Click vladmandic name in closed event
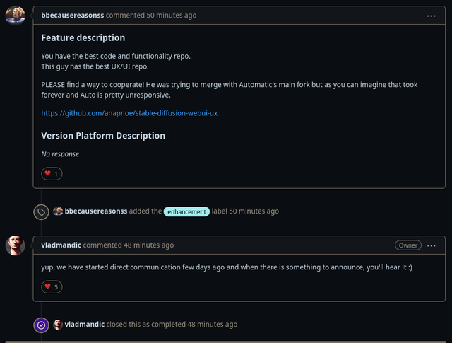 (x=84, y=325)
